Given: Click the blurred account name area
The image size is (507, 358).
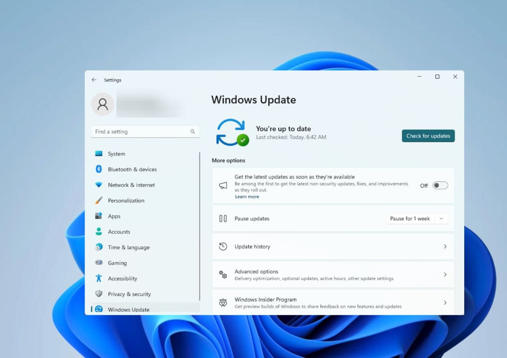Looking at the screenshot, I should click(x=150, y=104).
